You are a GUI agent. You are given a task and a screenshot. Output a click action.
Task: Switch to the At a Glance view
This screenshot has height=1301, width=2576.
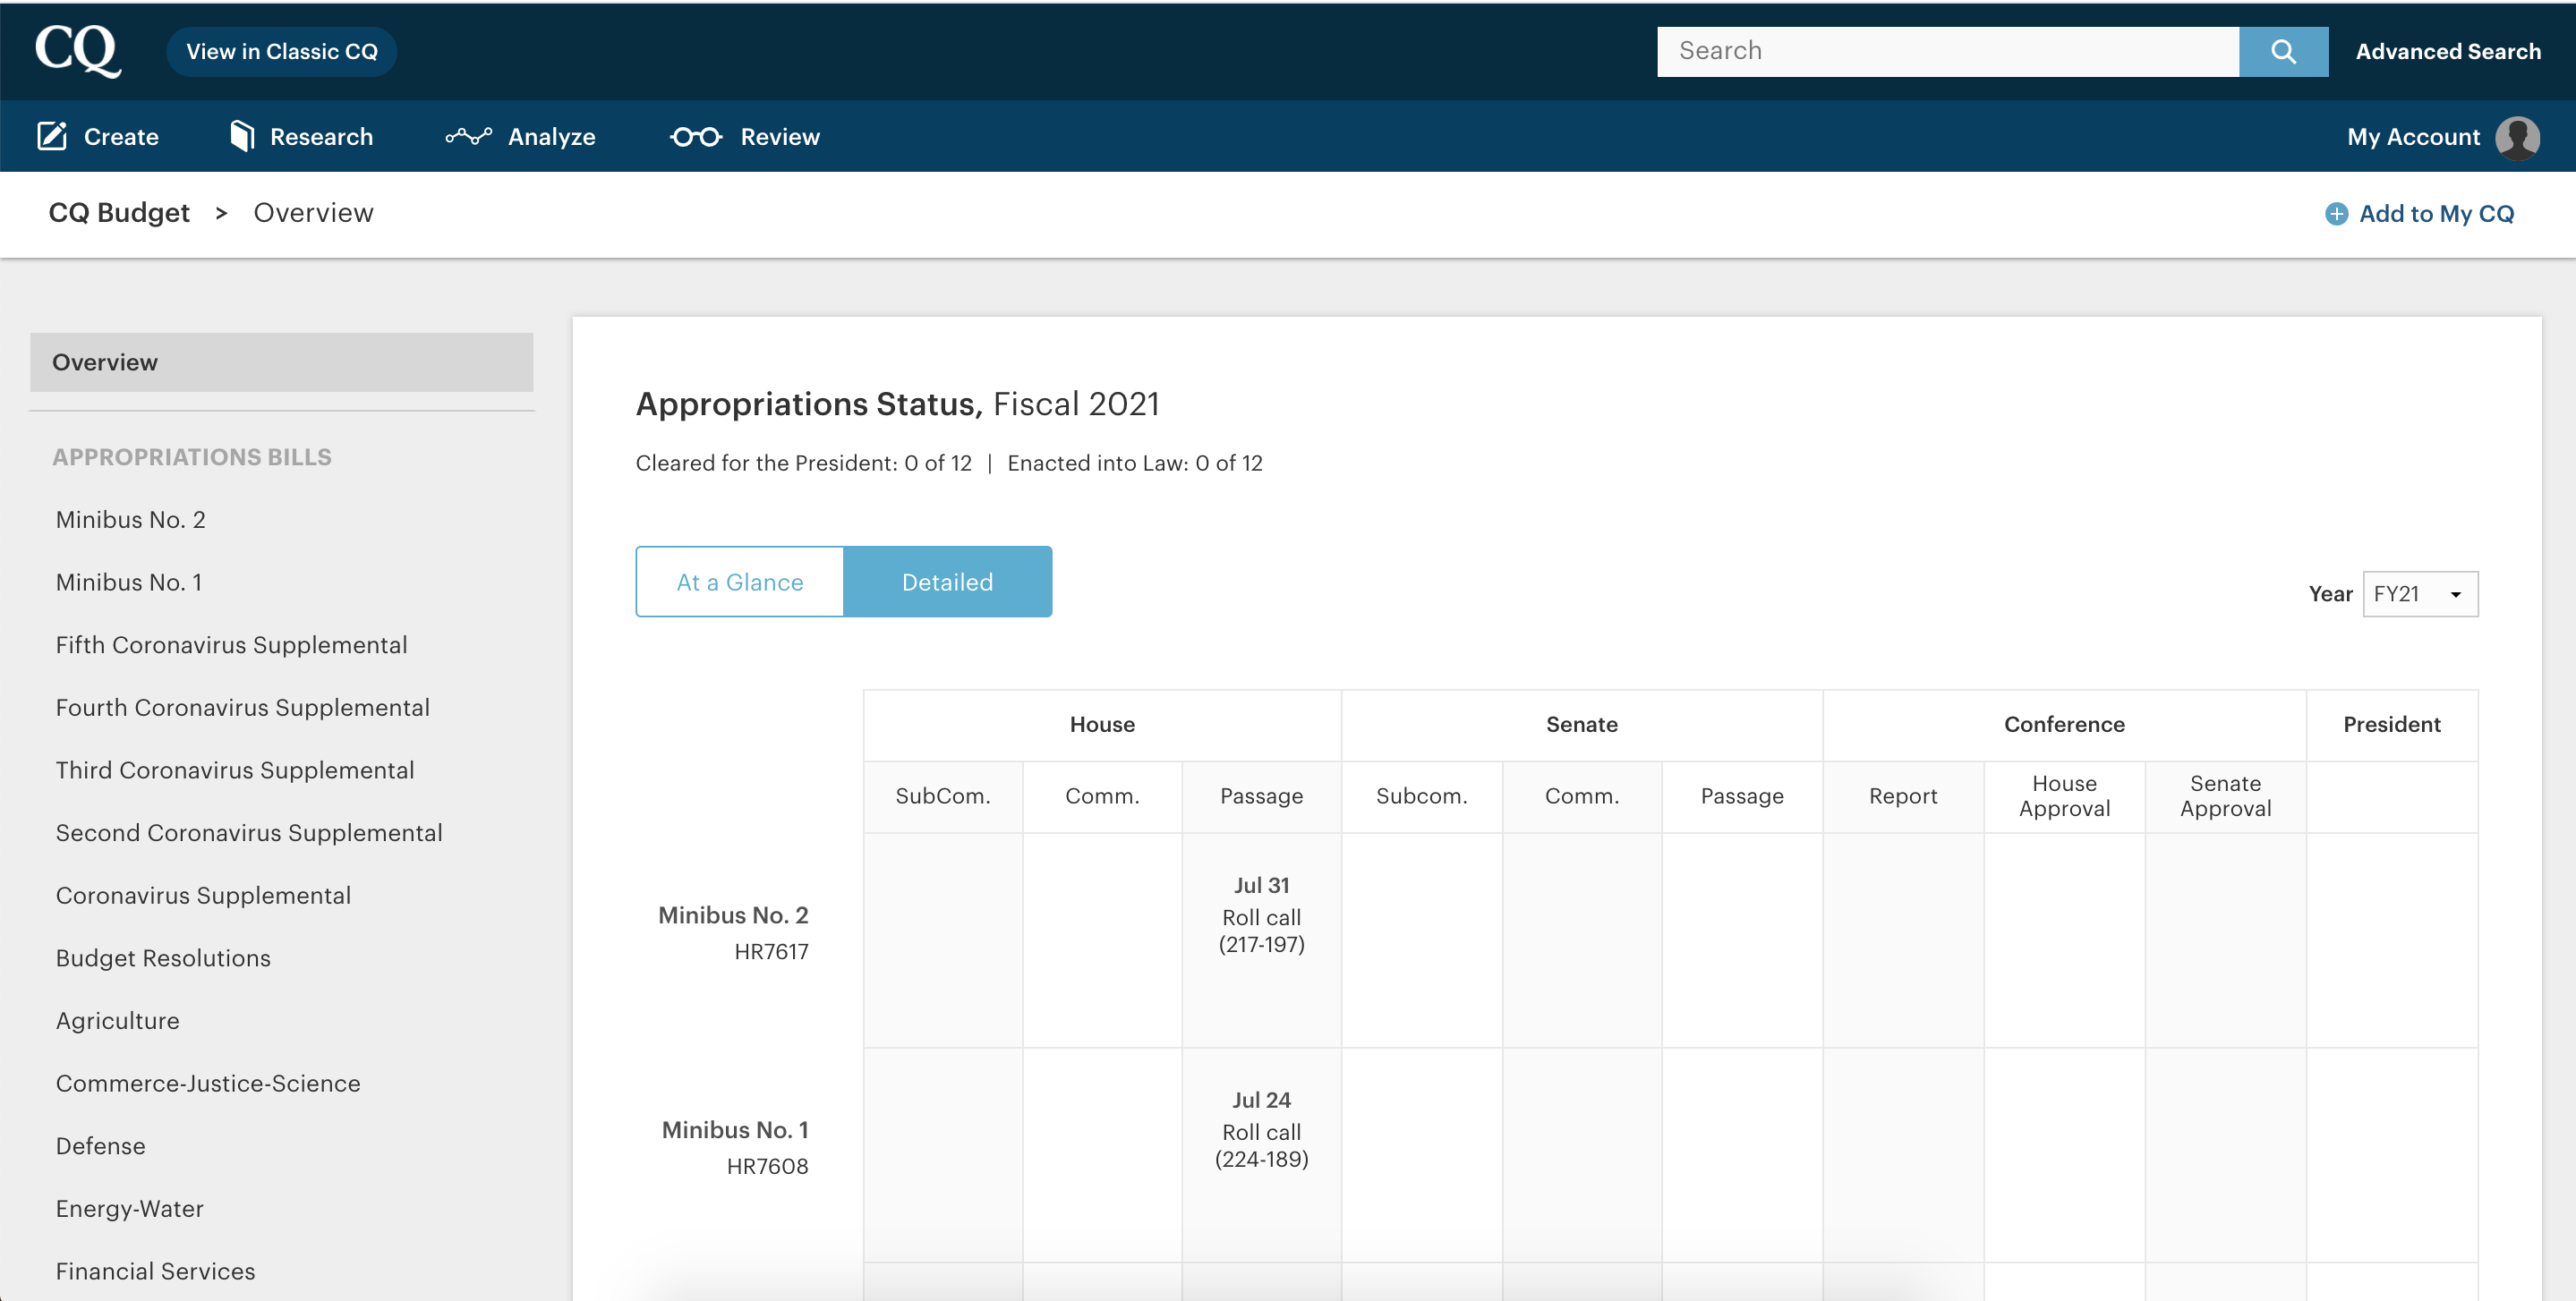740,582
